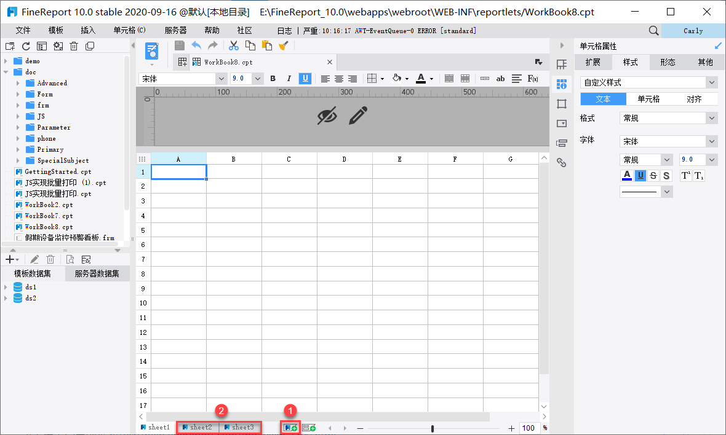Toggle superscript text button
Image resolution: width=726 pixels, height=435 pixels.
click(686, 176)
